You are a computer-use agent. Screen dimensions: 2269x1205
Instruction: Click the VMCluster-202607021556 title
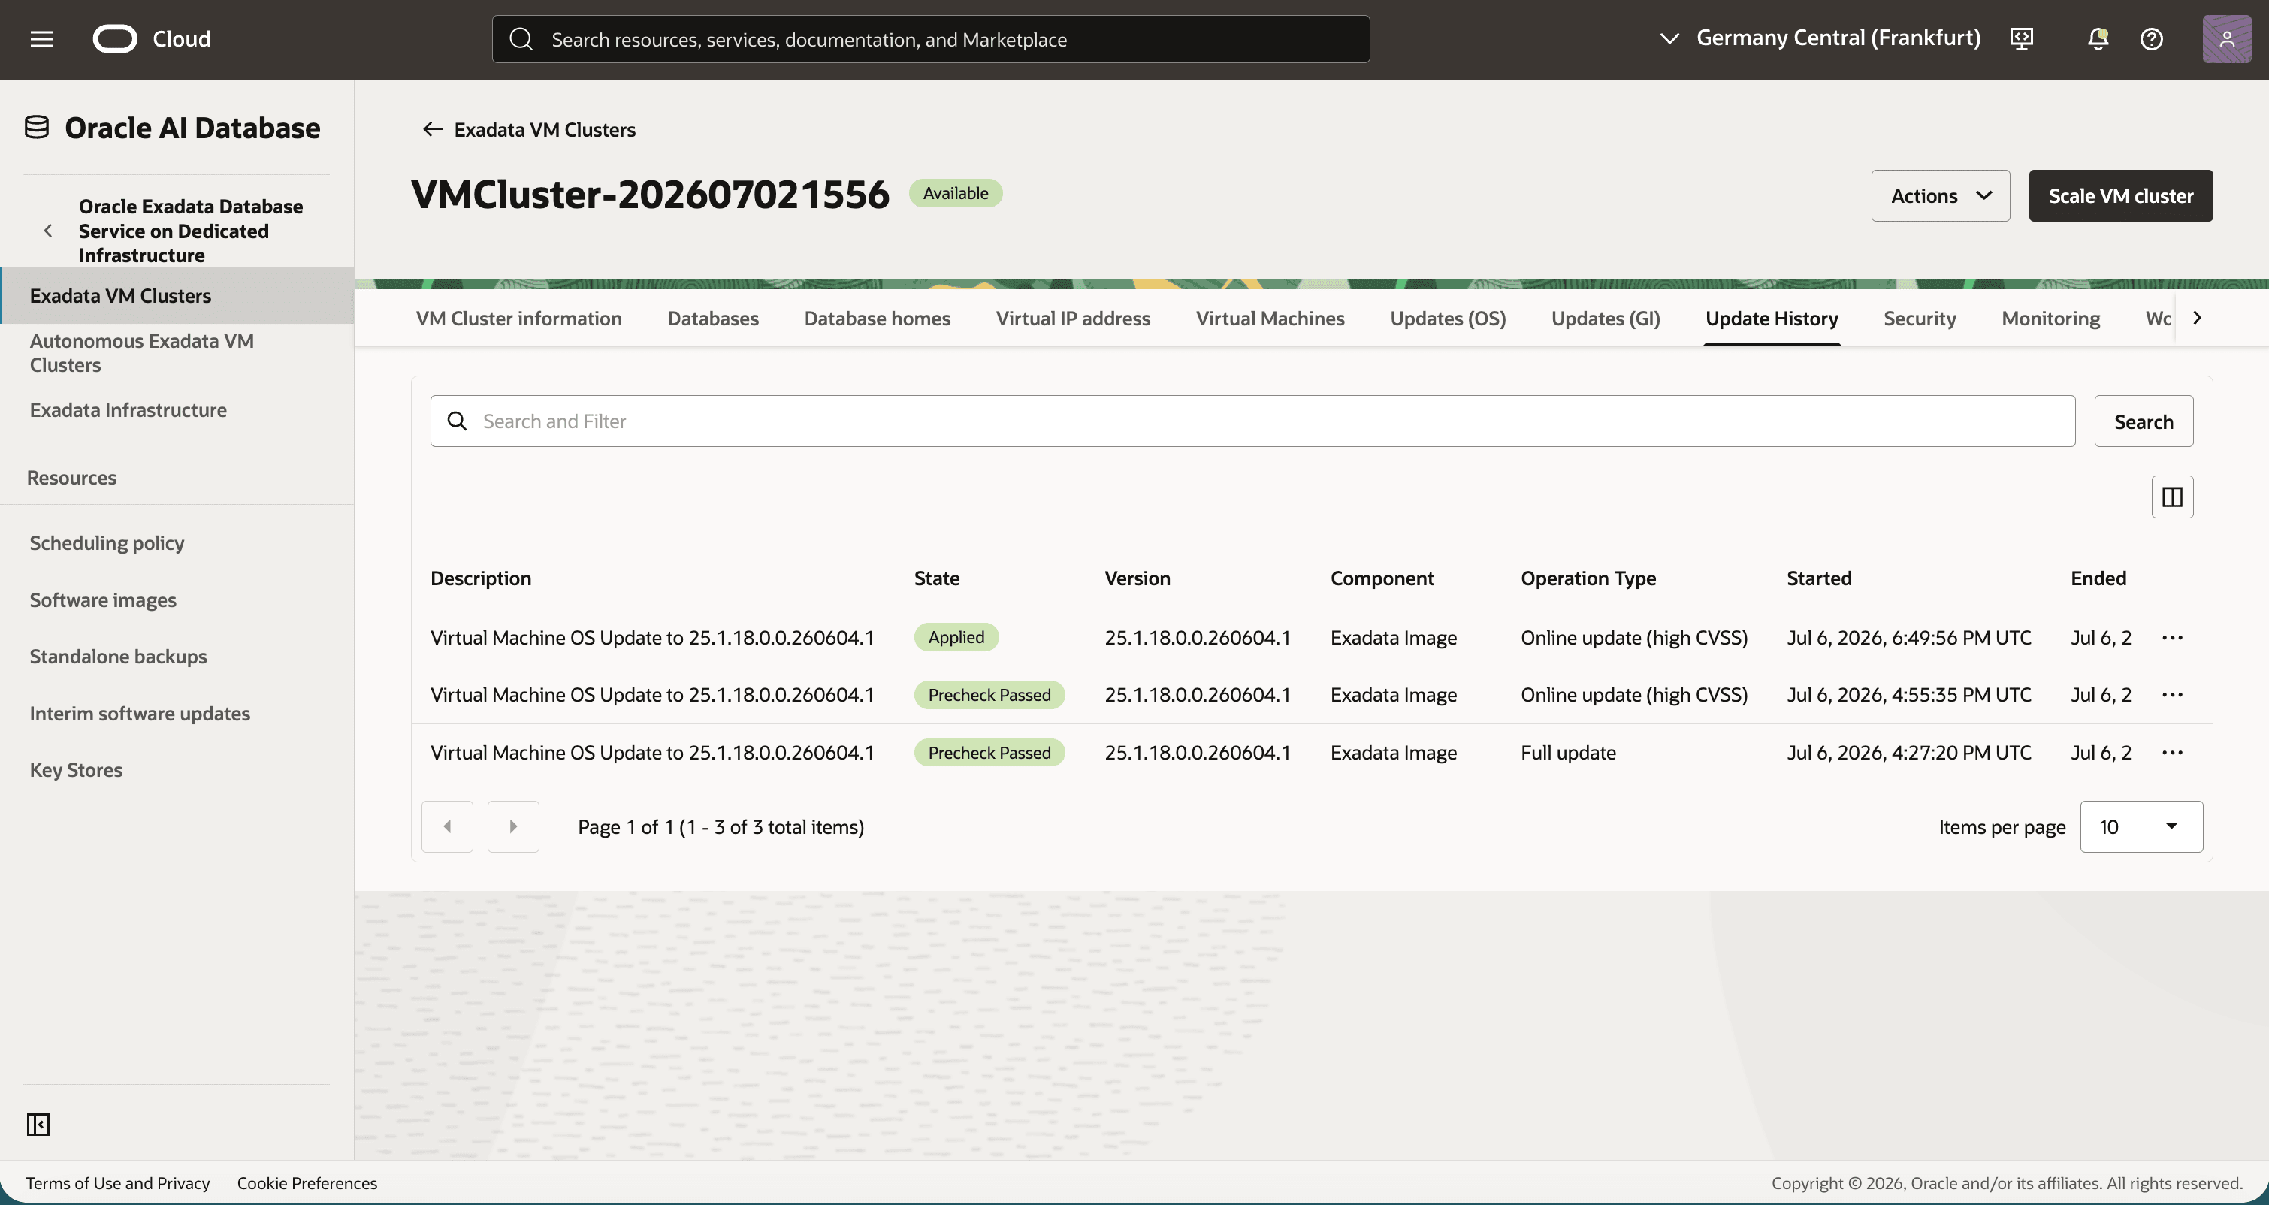coord(650,194)
